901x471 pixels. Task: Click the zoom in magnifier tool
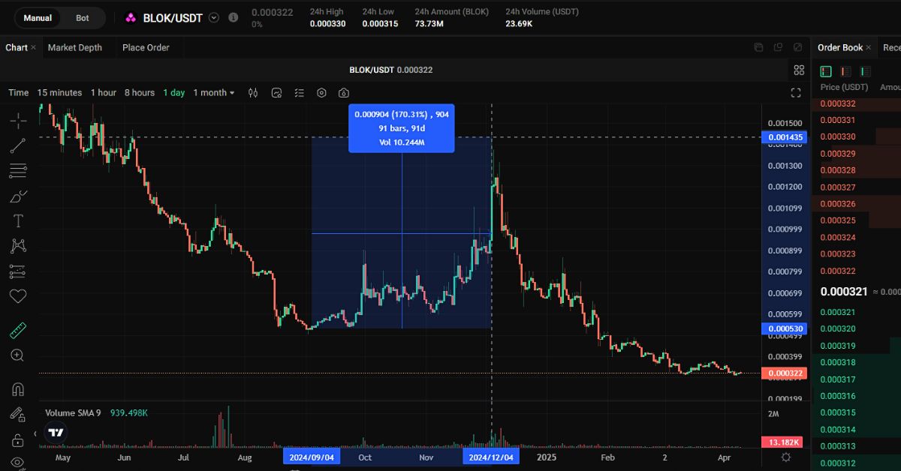point(18,355)
